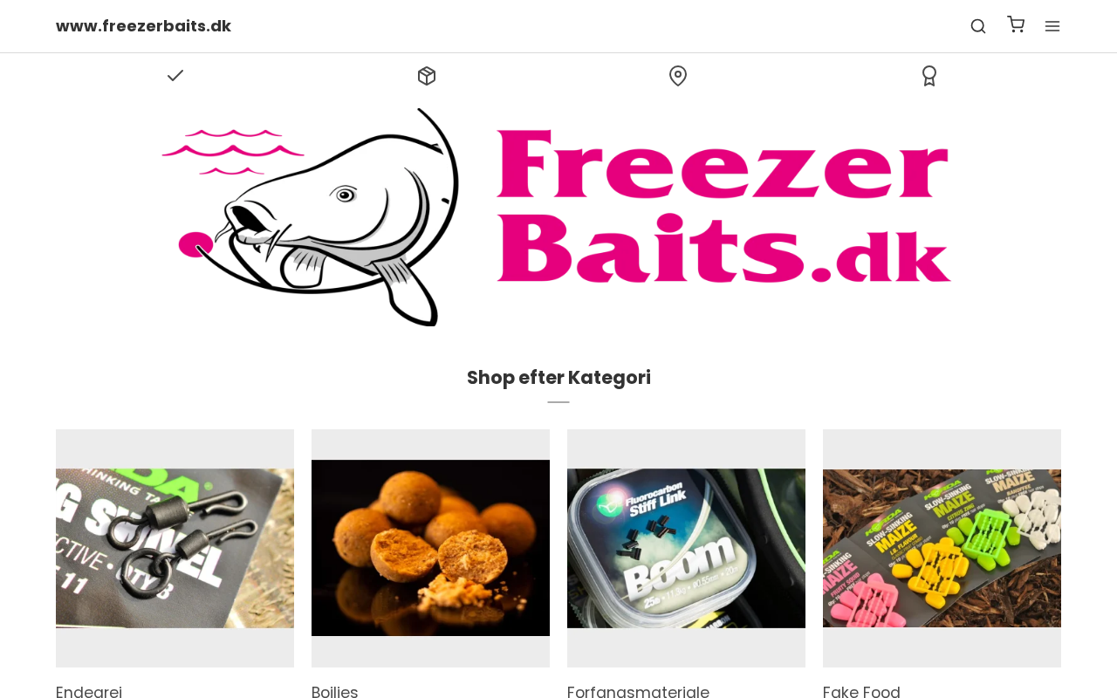This screenshot has width=1117, height=698.
Task: Open the Fake Food maize image
Action: click(x=942, y=548)
